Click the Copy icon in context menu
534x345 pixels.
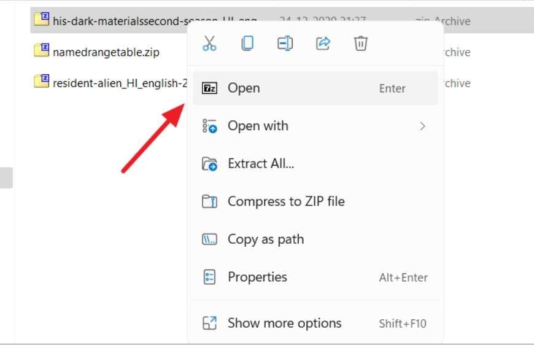(247, 43)
